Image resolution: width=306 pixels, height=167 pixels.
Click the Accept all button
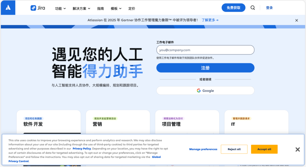264,149
